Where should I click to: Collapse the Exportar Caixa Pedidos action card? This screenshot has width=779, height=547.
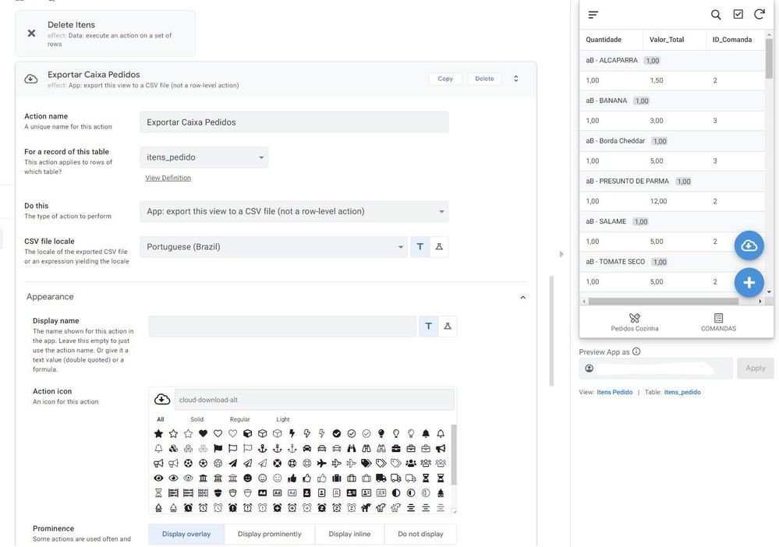516,79
